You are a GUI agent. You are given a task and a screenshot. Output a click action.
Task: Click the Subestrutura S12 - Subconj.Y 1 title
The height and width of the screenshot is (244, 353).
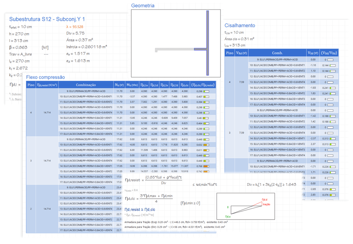[47, 19]
